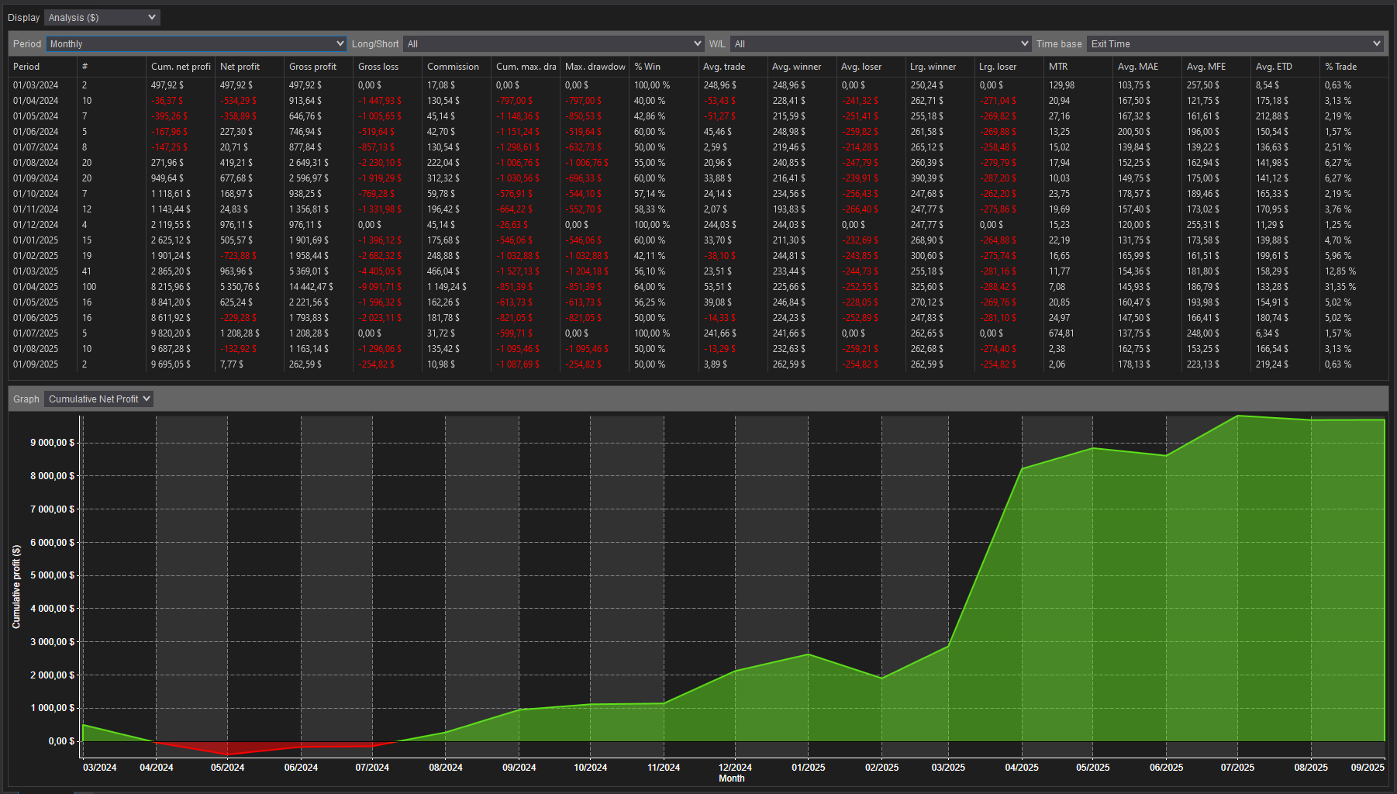The height and width of the screenshot is (794, 1397).
Task: Open the Graph Cumulative Net Profit dropdown
Action: point(98,399)
